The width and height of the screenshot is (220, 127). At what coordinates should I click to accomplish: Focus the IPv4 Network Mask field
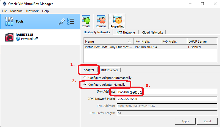[167, 99]
